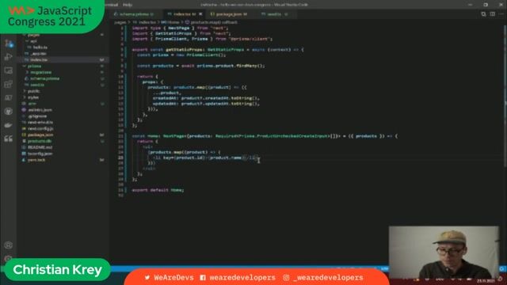Viewport: 507px width, 285px height.
Task: Select index.tsx in the explorer
Action: 40,60
